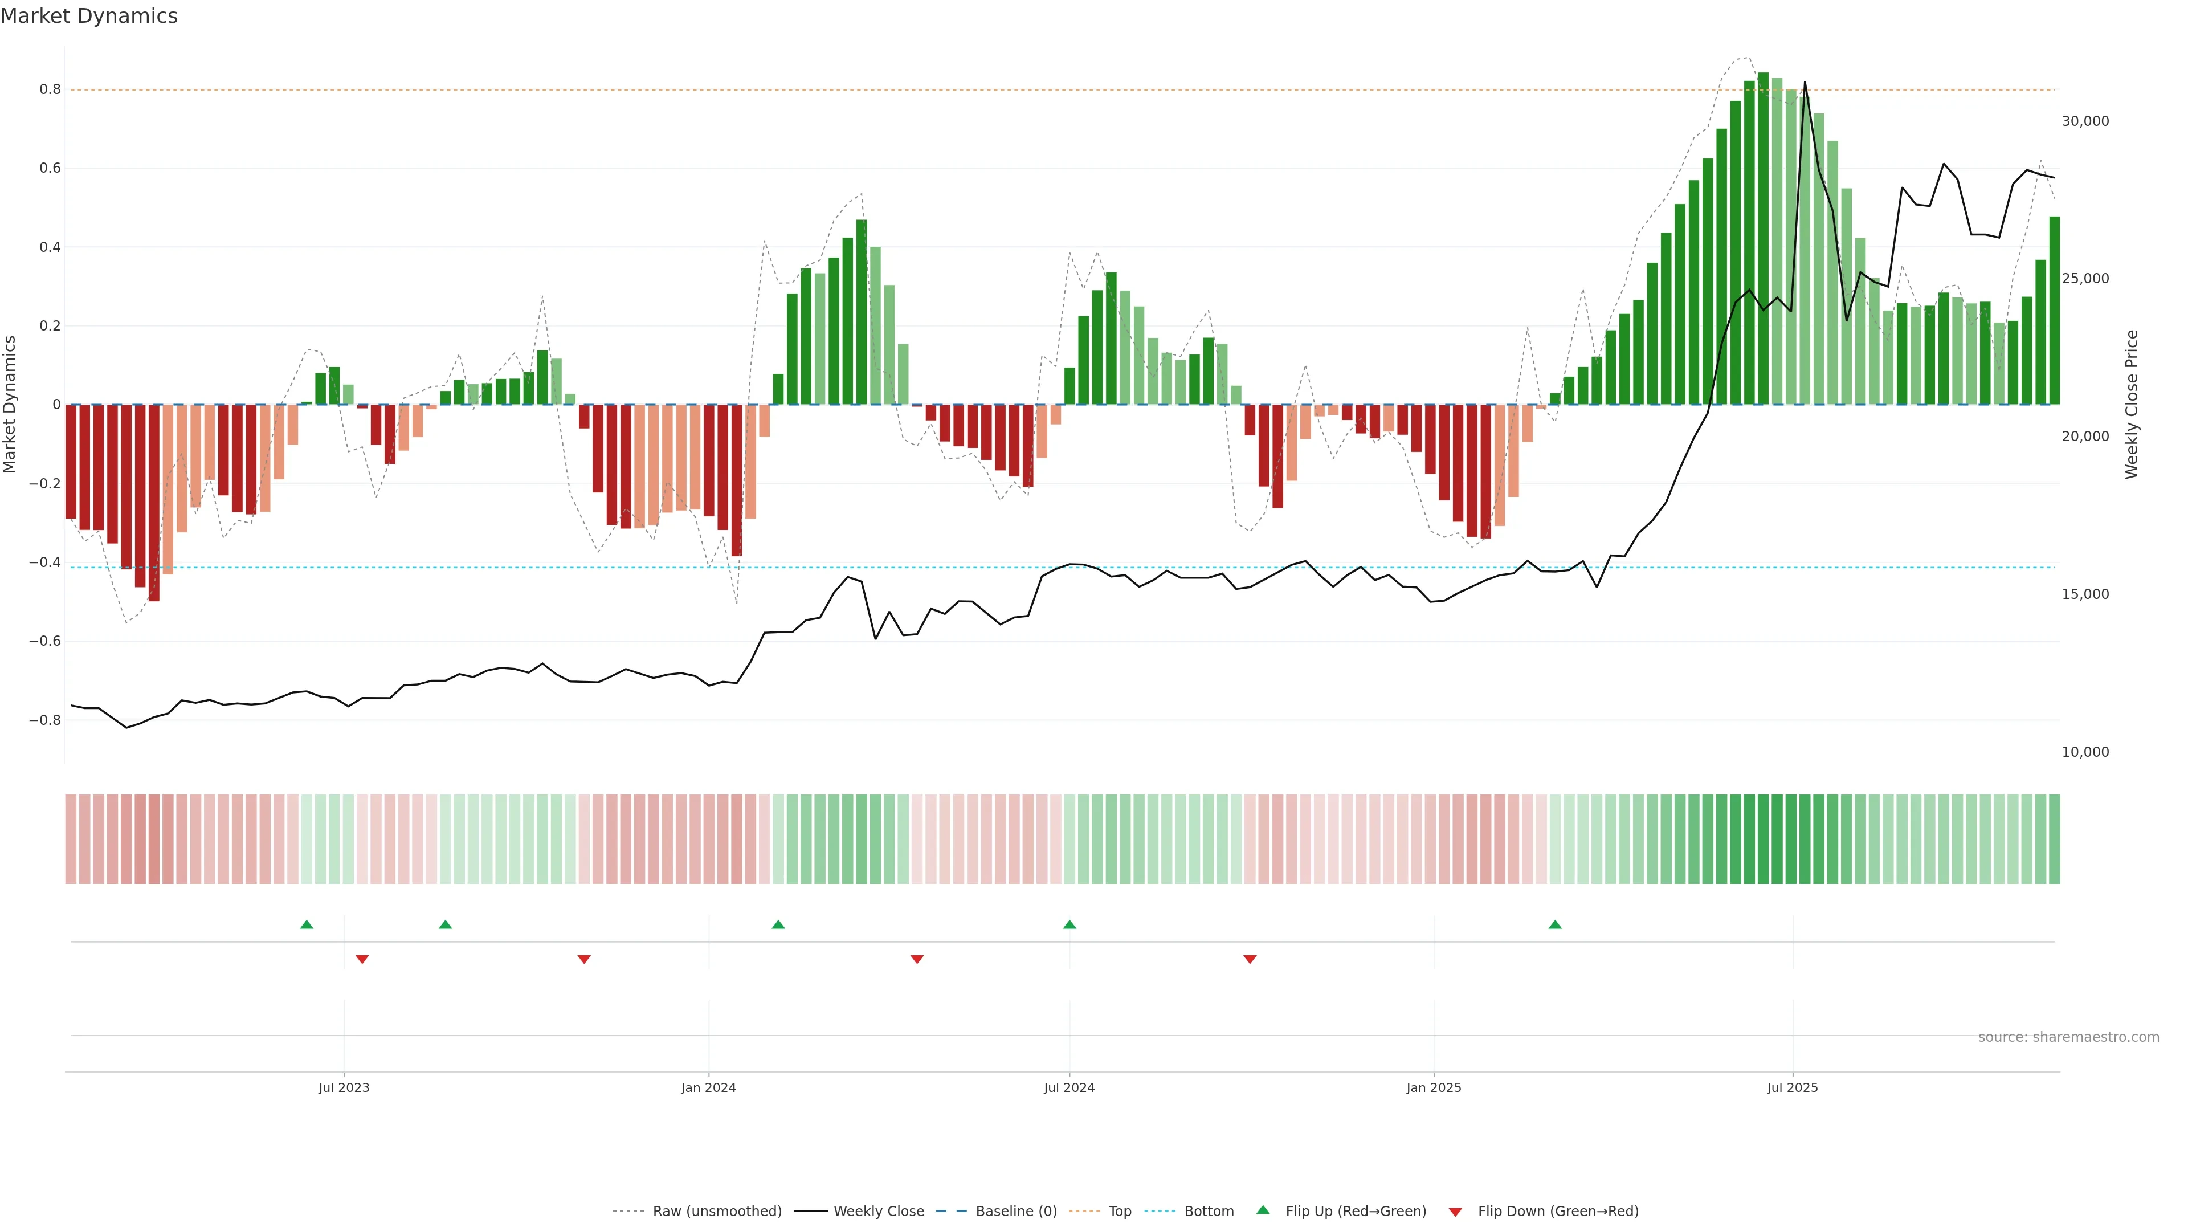Click the green Flip Up legend triangle
This screenshot has width=2188, height=1231.
(1263, 1210)
